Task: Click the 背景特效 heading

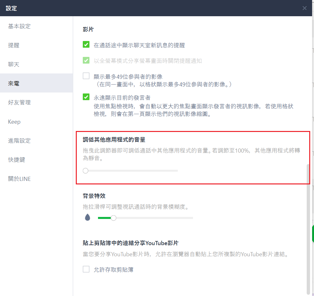Action: pos(94,196)
